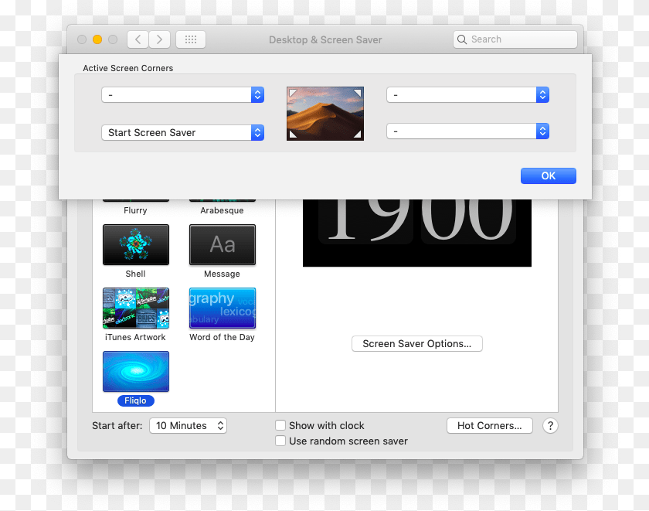Image resolution: width=649 pixels, height=511 pixels.
Task: Focus the Search field
Action: point(515,39)
